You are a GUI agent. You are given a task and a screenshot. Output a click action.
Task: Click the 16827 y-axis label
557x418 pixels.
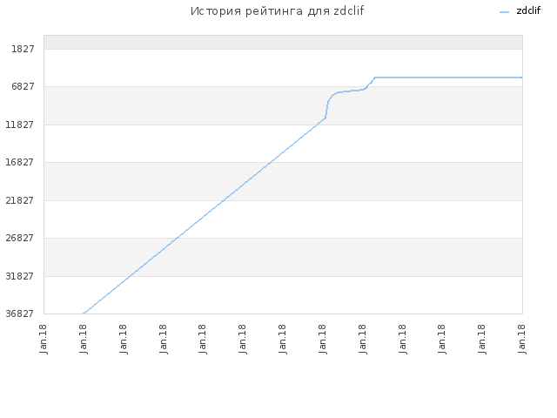tap(20, 162)
